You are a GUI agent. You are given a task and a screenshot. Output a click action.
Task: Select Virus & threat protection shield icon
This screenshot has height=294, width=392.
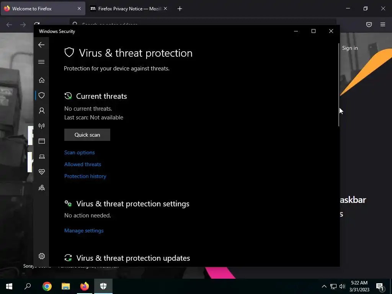(x=41, y=95)
